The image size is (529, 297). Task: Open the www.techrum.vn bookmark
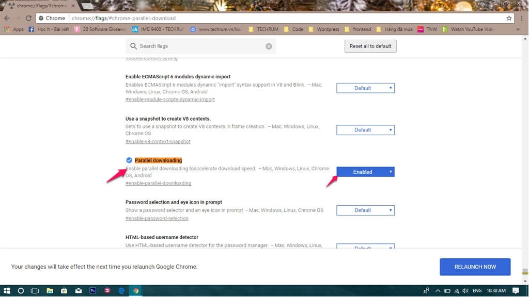216,29
